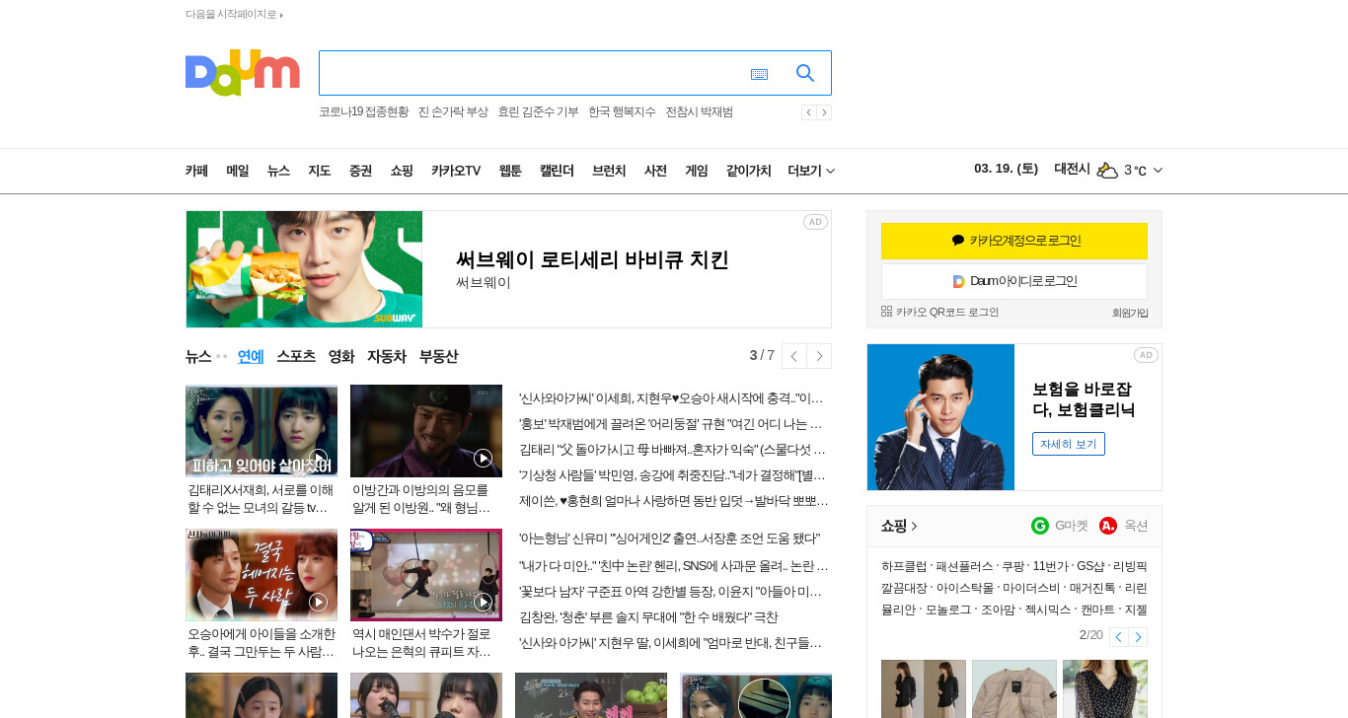This screenshot has width=1348, height=718.
Task: Open headline "'꽃보다 남자' 구준표 아역"
Action: pos(670,592)
